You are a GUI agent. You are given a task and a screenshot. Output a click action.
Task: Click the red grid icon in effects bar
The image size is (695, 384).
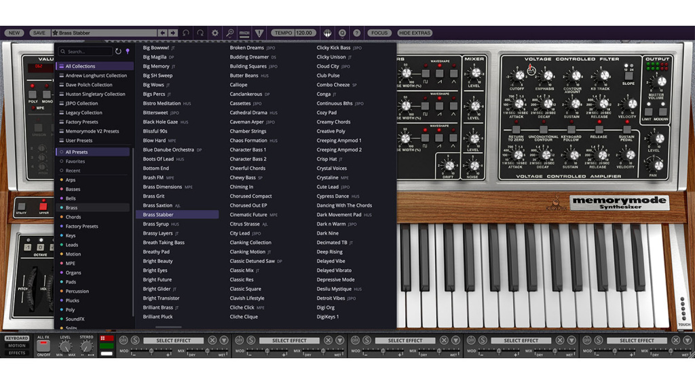point(107,338)
